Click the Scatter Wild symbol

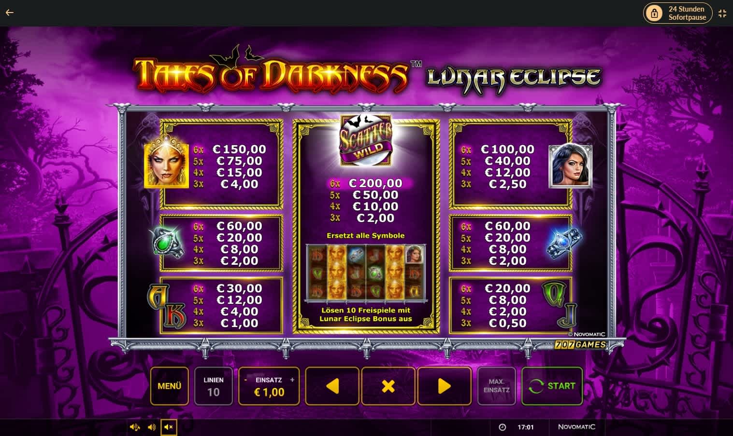point(366,139)
